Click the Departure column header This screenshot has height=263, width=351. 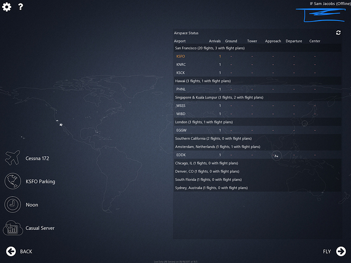click(294, 41)
